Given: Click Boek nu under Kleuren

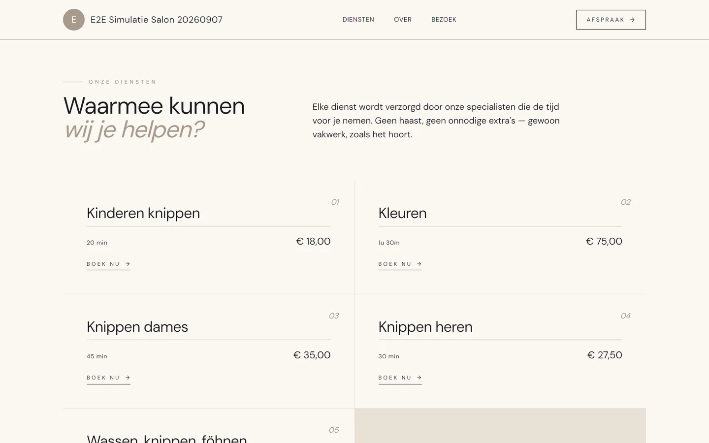Looking at the screenshot, I should (400, 264).
